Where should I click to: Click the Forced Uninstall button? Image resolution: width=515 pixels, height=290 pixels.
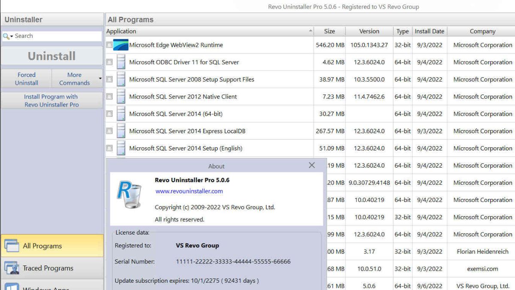click(27, 79)
